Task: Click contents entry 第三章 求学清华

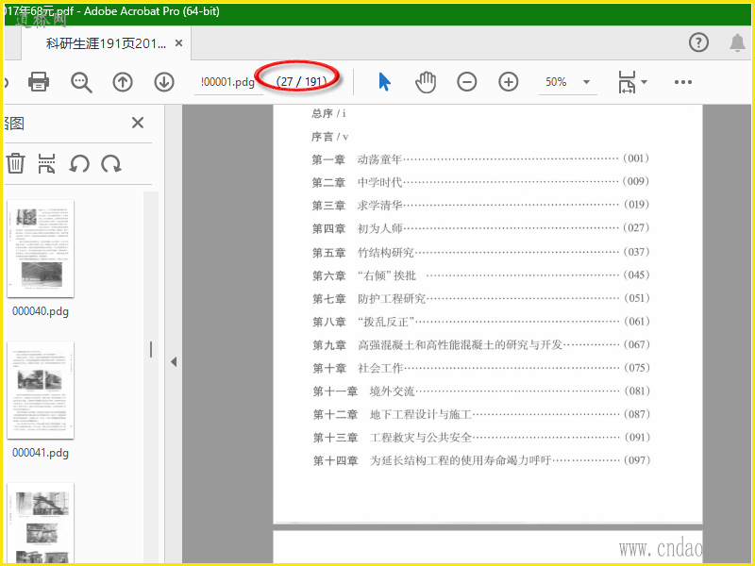Action: [x=480, y=205]
